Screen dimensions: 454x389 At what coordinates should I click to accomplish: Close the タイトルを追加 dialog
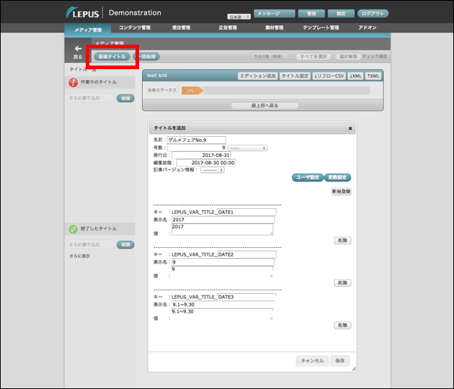[x=350, y=128]
